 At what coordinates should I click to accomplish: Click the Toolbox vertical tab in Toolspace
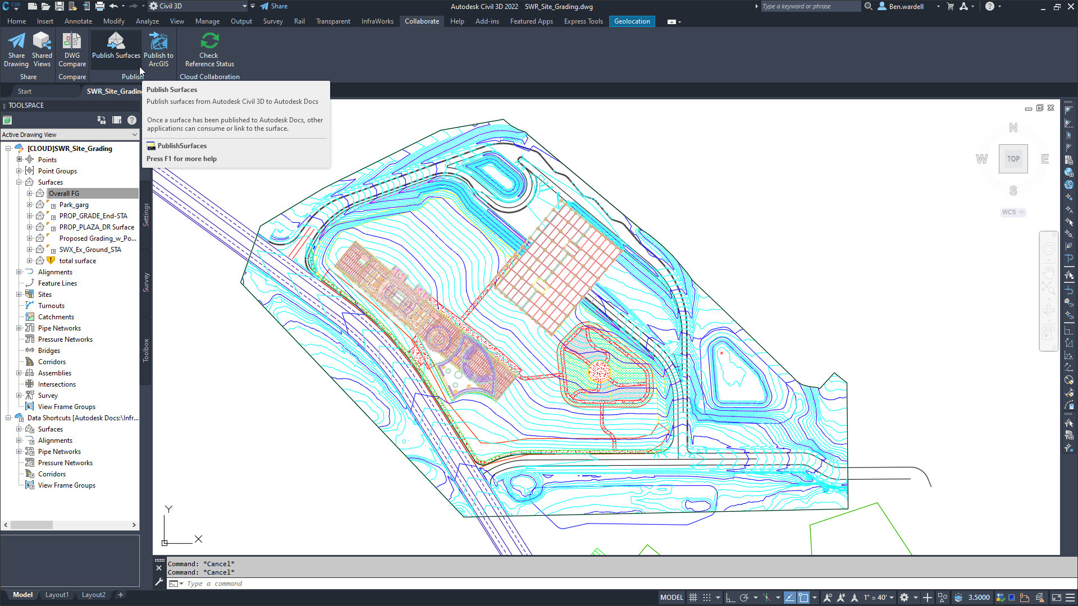point(146,350)
